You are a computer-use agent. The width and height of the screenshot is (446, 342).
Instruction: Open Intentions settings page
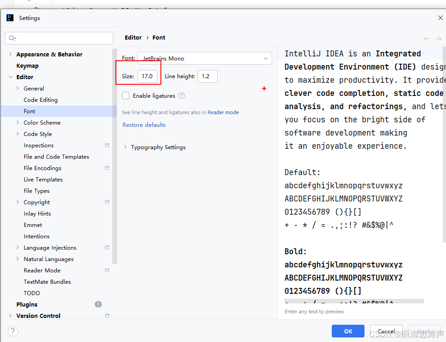pyautogui.click(x=37, y=236)
